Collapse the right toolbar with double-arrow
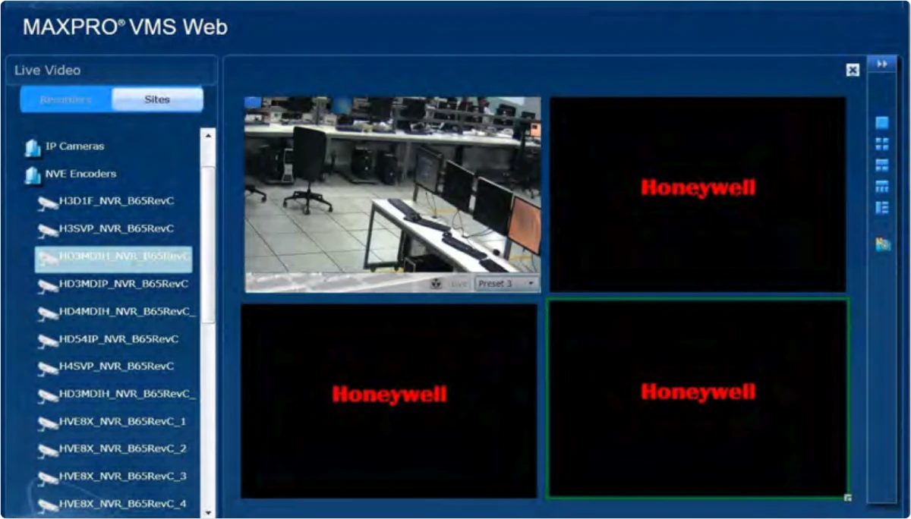 point(882,64)
